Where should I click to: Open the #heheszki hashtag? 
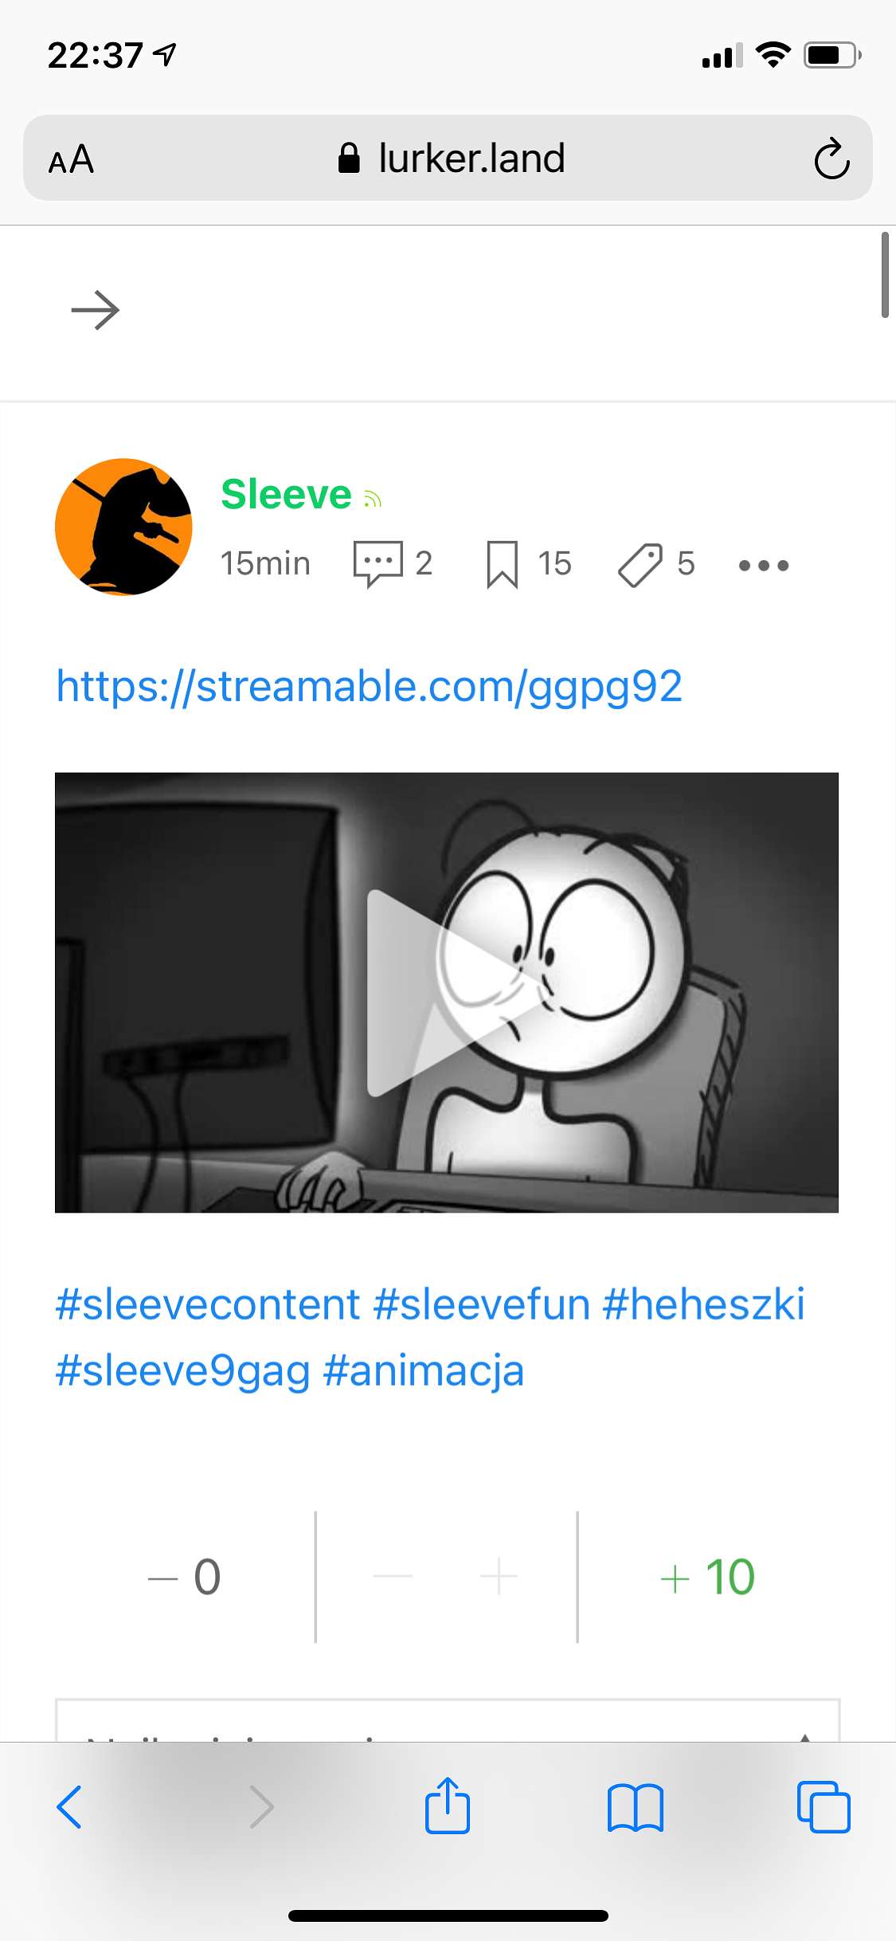(703, 1304)
